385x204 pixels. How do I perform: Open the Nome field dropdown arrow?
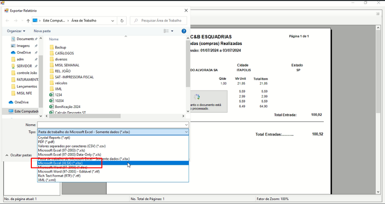tap(186, 125)
